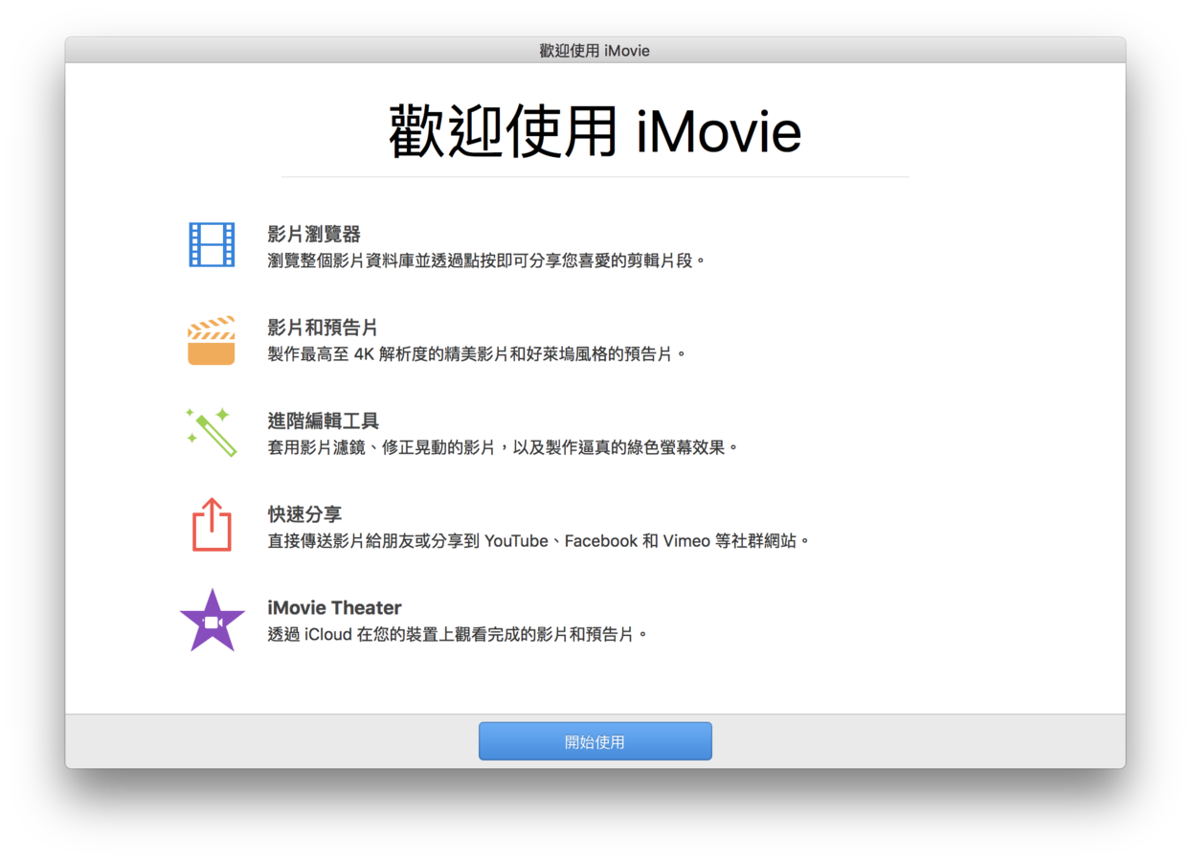Image resolution: width=1191 pixels, height=862 pixels.
Task: Click the description mentioning 4K 解析度
Action: [x=478, y=354]
